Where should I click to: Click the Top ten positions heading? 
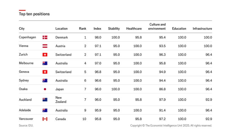34,14
